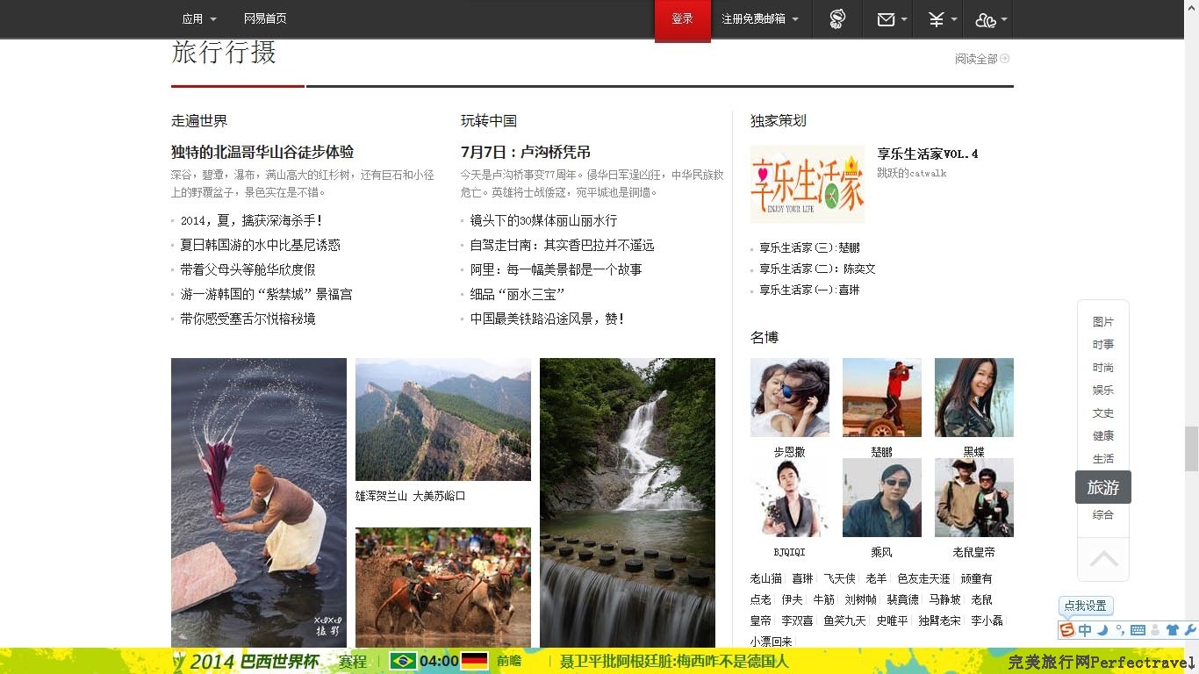Open 享乐生活家(二):陈奕文 link

[817, 269]
